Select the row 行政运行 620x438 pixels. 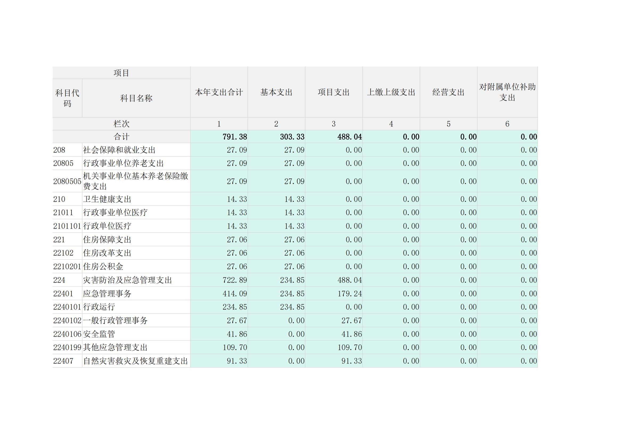[295, 307]
